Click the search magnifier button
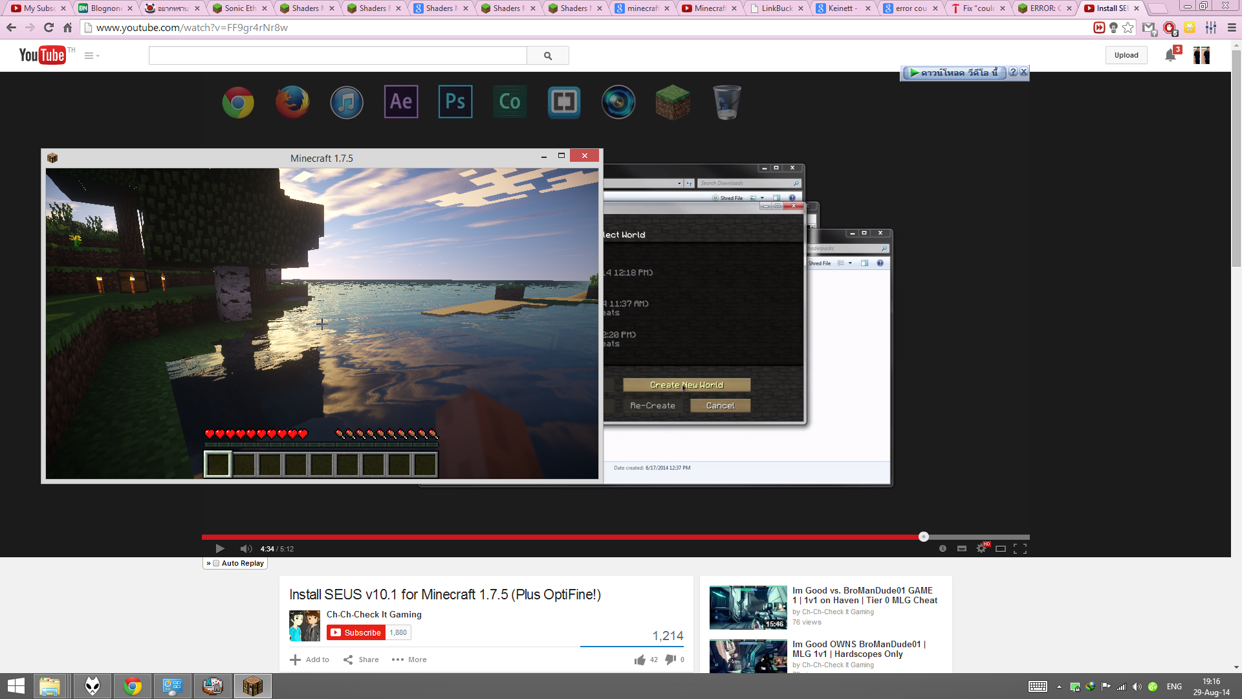 coord(548,56)
